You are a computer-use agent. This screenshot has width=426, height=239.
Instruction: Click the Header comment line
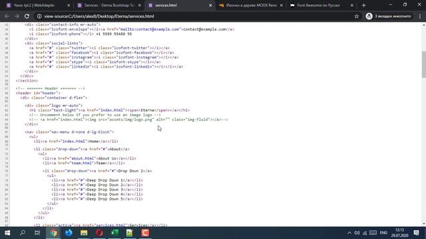coord(51,88)
